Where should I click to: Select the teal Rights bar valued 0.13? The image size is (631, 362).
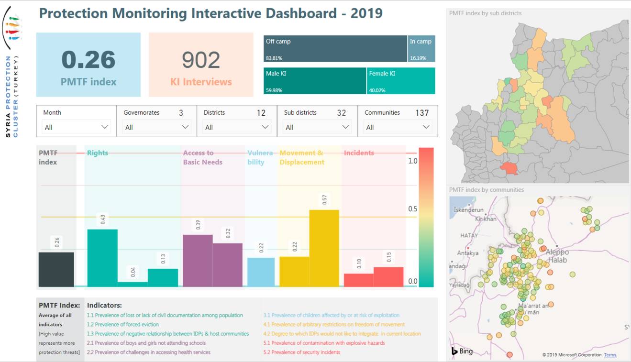coord(163,278)
